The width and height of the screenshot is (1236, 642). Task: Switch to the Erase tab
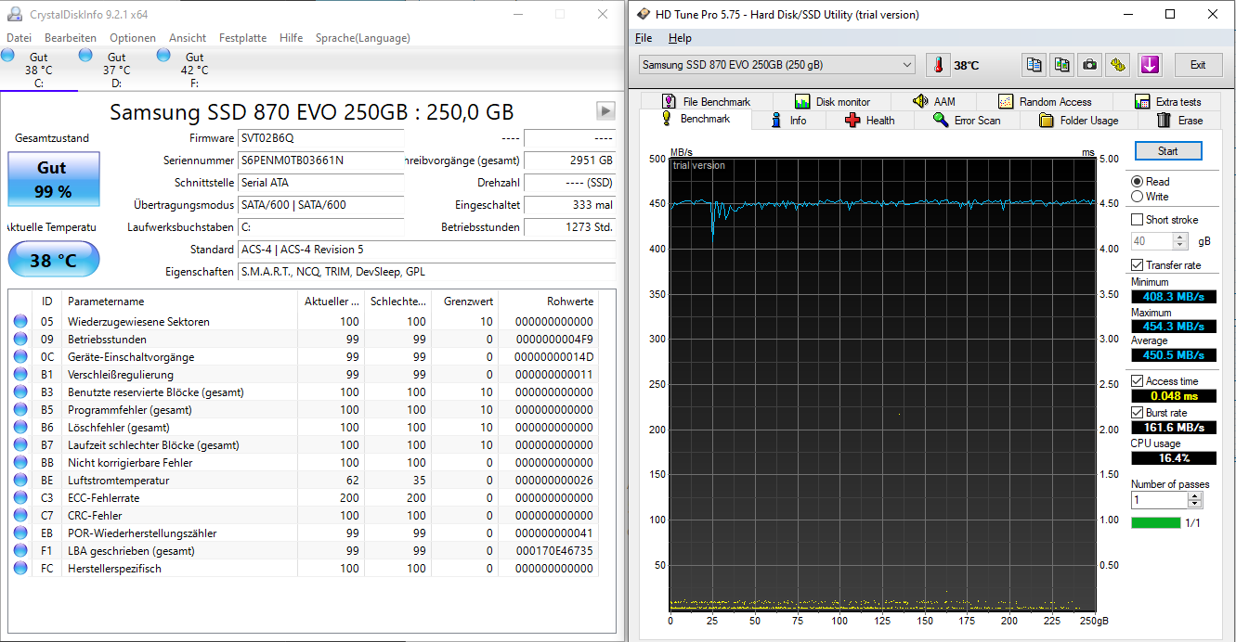[1179, 121]
